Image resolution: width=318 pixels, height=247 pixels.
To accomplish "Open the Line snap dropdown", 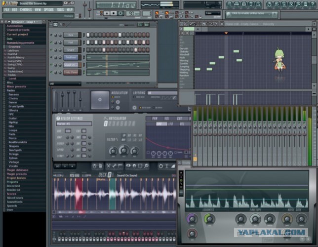I will click(x=213, y=13).
